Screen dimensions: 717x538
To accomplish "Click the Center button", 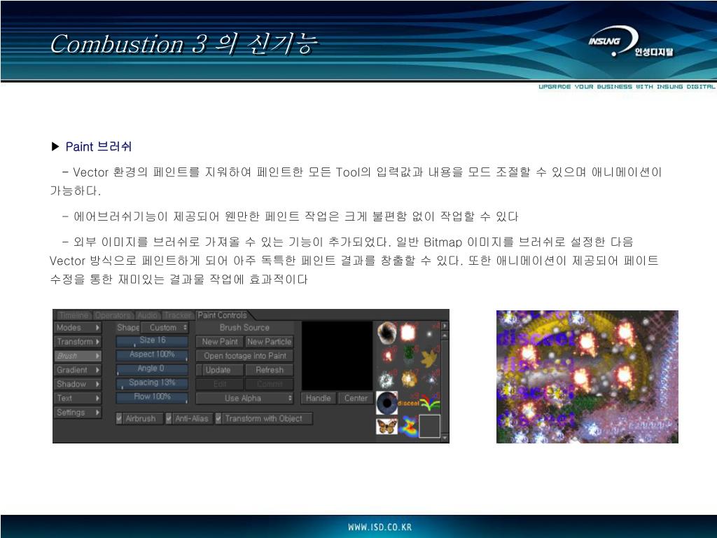I will 356,398.
